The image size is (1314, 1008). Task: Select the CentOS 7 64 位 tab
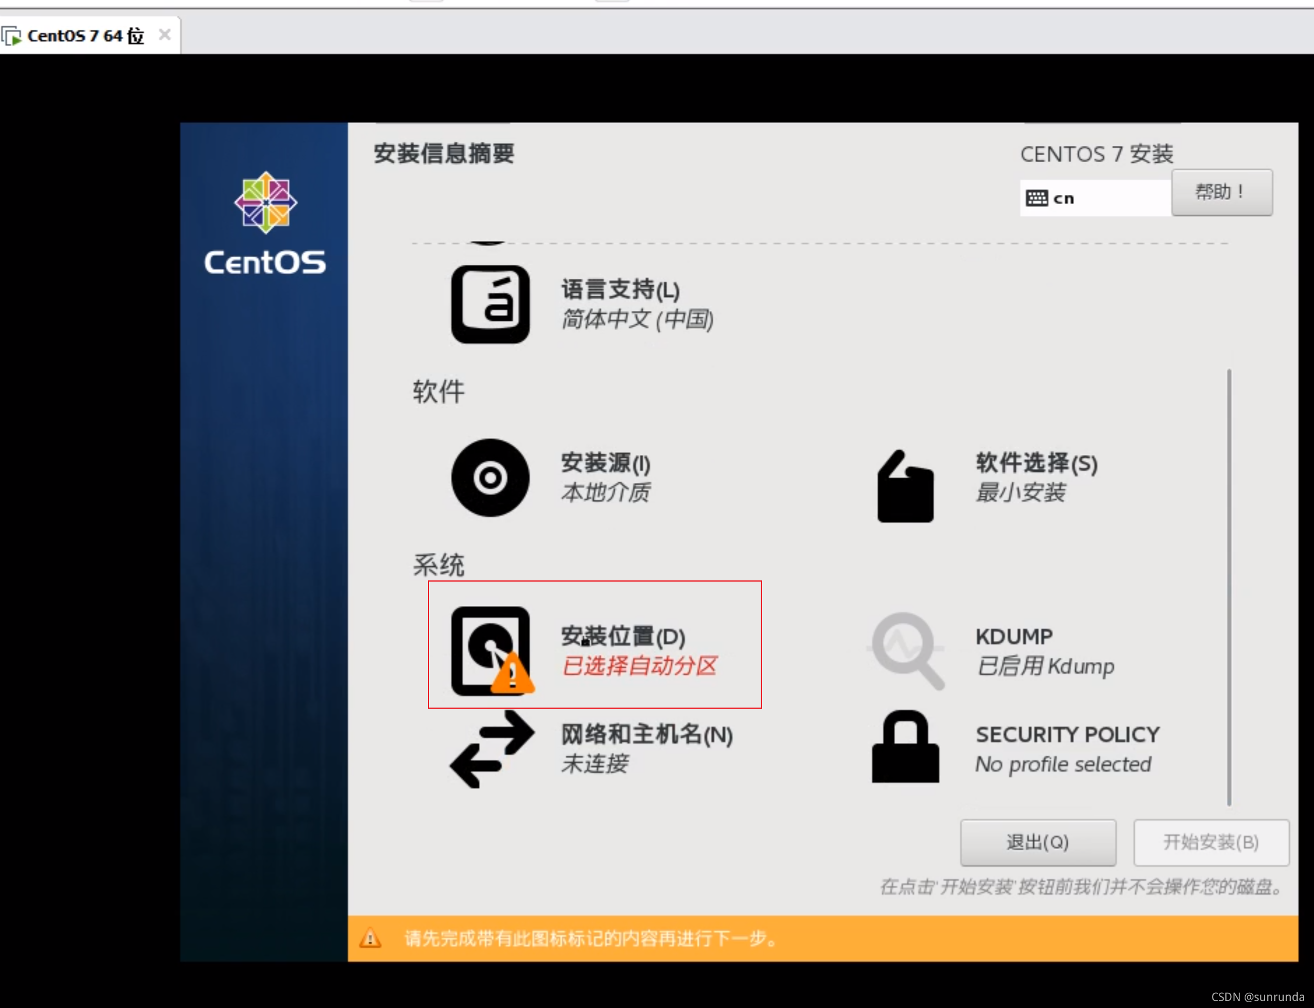[x=85, y=36]
